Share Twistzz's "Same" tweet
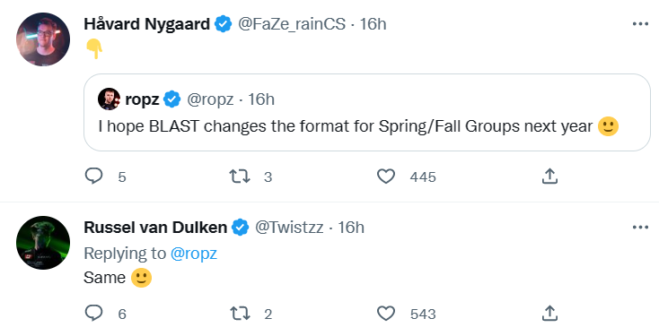 (549, 314)
